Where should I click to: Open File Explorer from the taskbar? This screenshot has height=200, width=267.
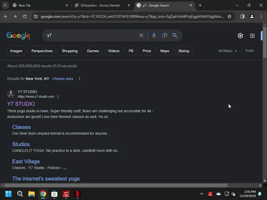coord(32,194)
